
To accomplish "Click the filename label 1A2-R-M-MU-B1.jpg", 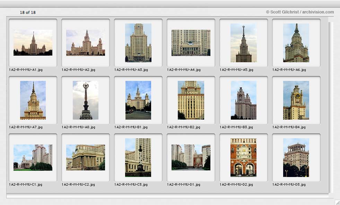I will [131, 127].
